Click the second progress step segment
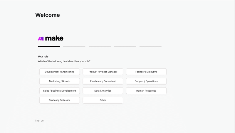This screenshot has width=235, height=133. pos(74,46)
